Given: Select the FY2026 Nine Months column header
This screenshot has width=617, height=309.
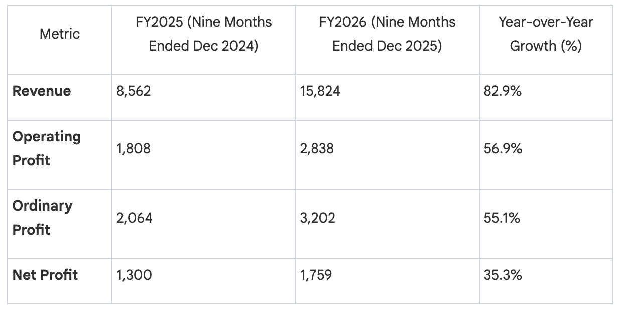Looking at the screenshot, I should 387,34.
